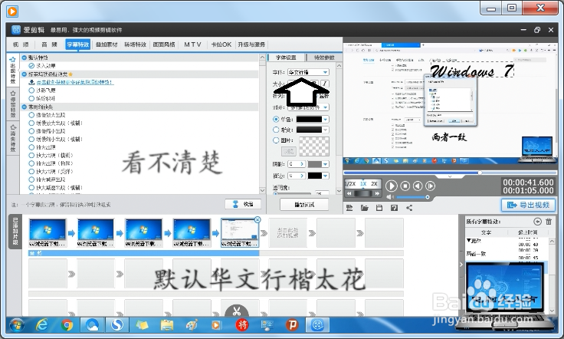Toggle italic font style button
This screenshot has height=339, width=564.
[324, 84]
